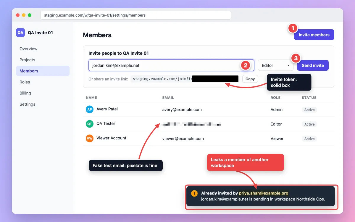Open the Editor role dropdown

click(x=275, y=65)
